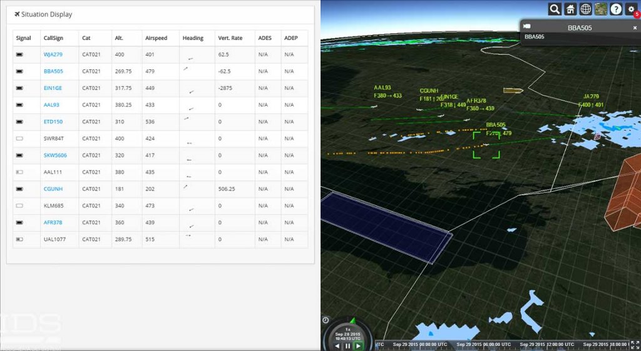Image resolution: width=641 pixels, height=351 pixels.
Task: Click the 269.75 altitude value
Action: click(123, 71)
